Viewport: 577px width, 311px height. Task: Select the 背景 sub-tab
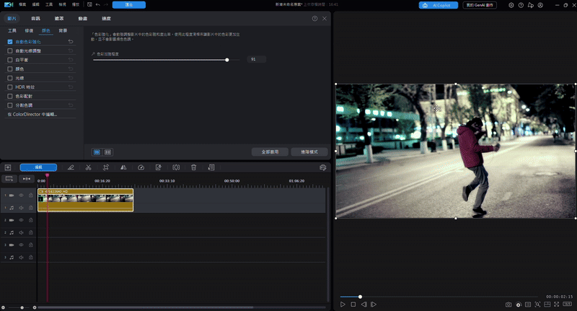point(63,31)
